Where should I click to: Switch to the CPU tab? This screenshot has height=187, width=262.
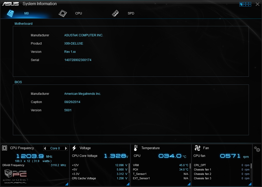(x=78, y=13)
